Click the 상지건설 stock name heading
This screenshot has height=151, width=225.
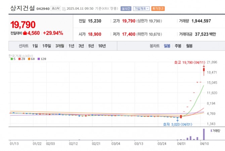coord(22,8)
